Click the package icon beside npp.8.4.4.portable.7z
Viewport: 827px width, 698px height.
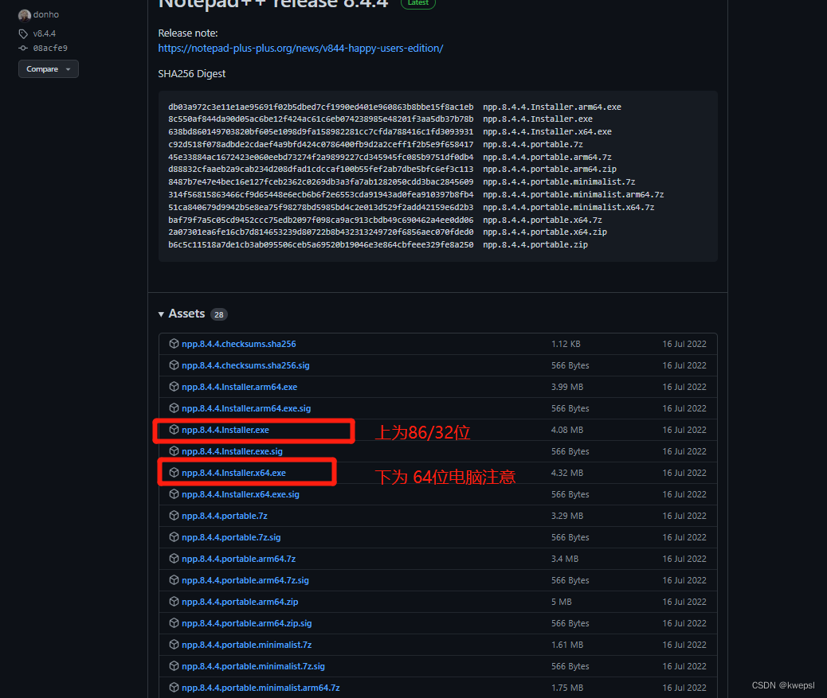174,516
